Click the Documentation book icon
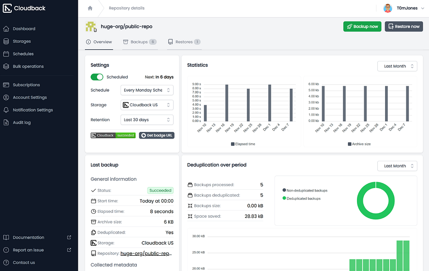 tap(6, 238)
